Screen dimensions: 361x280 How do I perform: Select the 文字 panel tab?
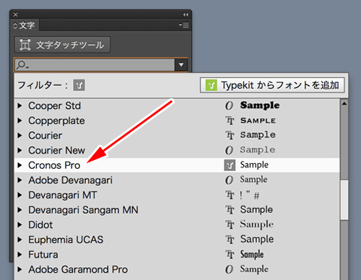click(25, 25)
